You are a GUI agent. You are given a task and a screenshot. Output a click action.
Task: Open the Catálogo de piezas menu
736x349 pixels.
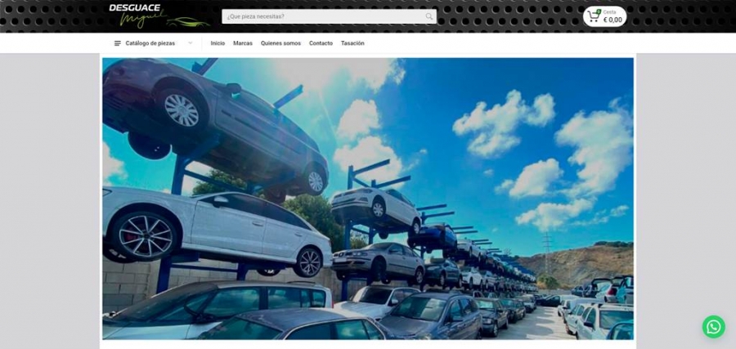pyautogui.click(x=150, y=43)
